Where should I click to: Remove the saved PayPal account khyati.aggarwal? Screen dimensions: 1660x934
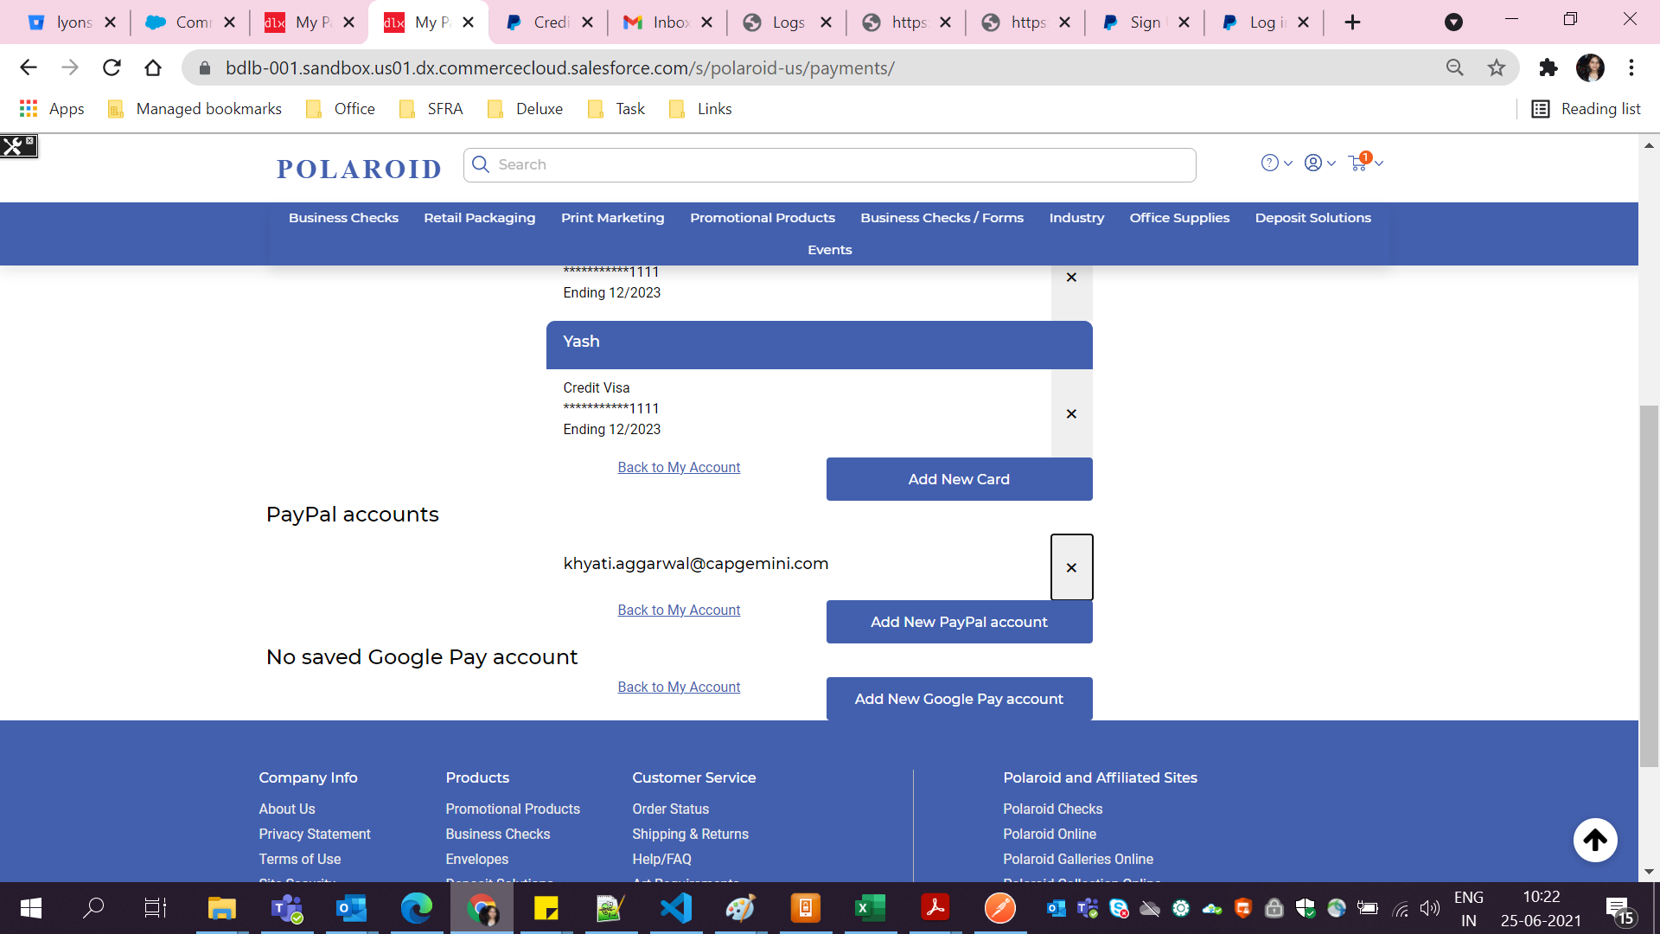1071,567
